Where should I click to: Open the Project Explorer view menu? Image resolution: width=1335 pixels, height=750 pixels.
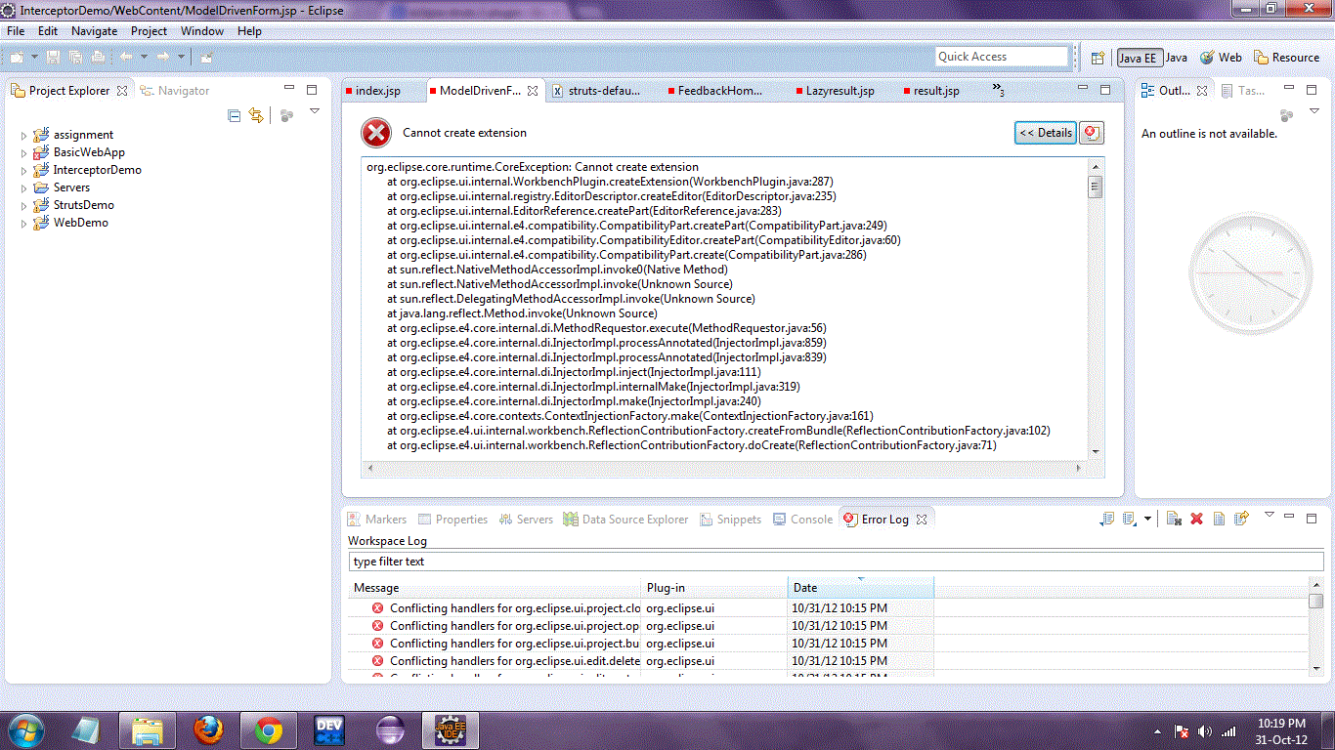pyautogui.click(x=315, y=112)
